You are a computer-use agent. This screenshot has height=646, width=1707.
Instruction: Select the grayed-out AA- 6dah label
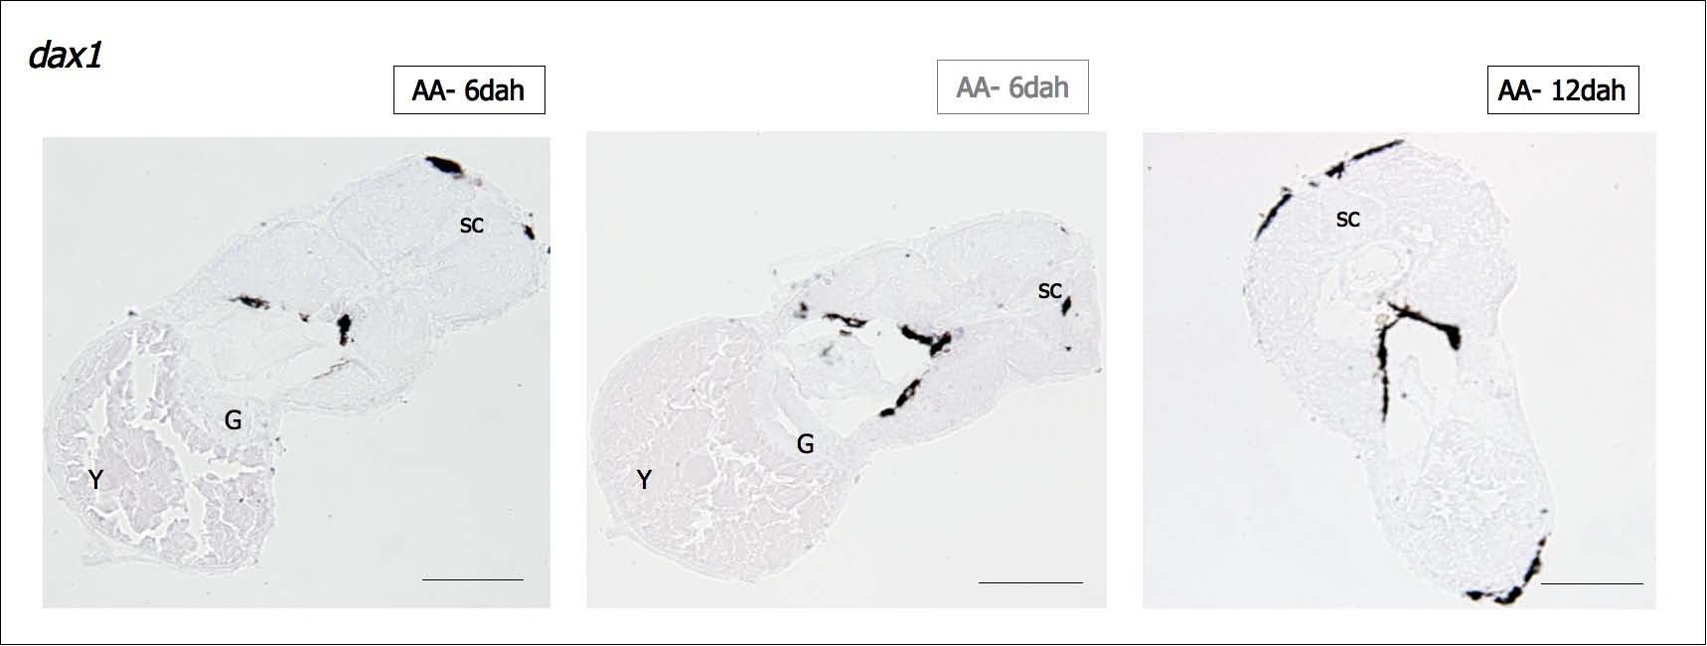click(x=1012, y=87)
